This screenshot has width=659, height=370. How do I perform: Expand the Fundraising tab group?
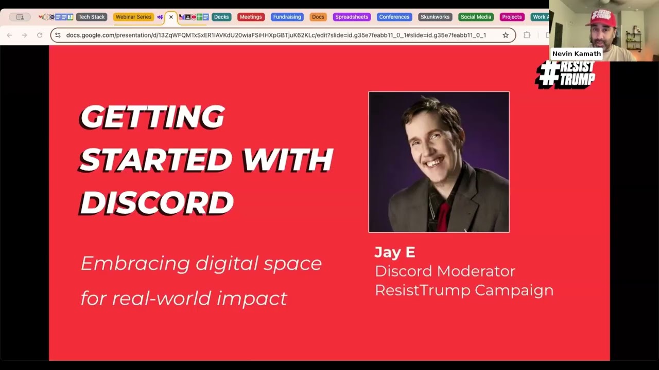pyautogui.click(x=287, y=17)
